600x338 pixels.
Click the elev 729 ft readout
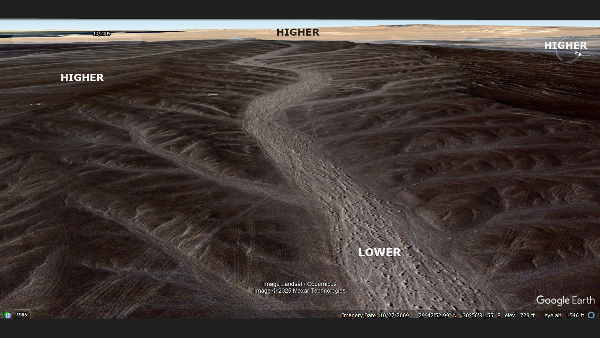pyautogui.click(x=520, y=315)
